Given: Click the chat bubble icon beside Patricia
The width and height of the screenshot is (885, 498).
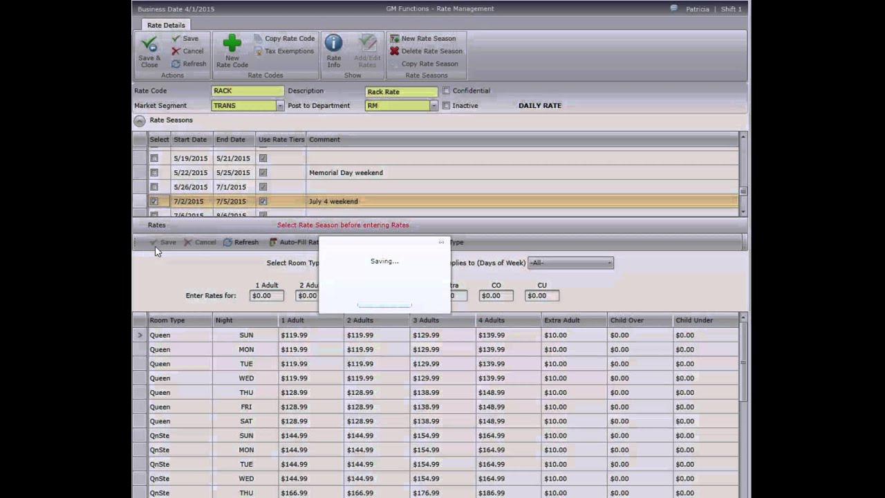Looking at the screenshot, I should pos(674,9).
